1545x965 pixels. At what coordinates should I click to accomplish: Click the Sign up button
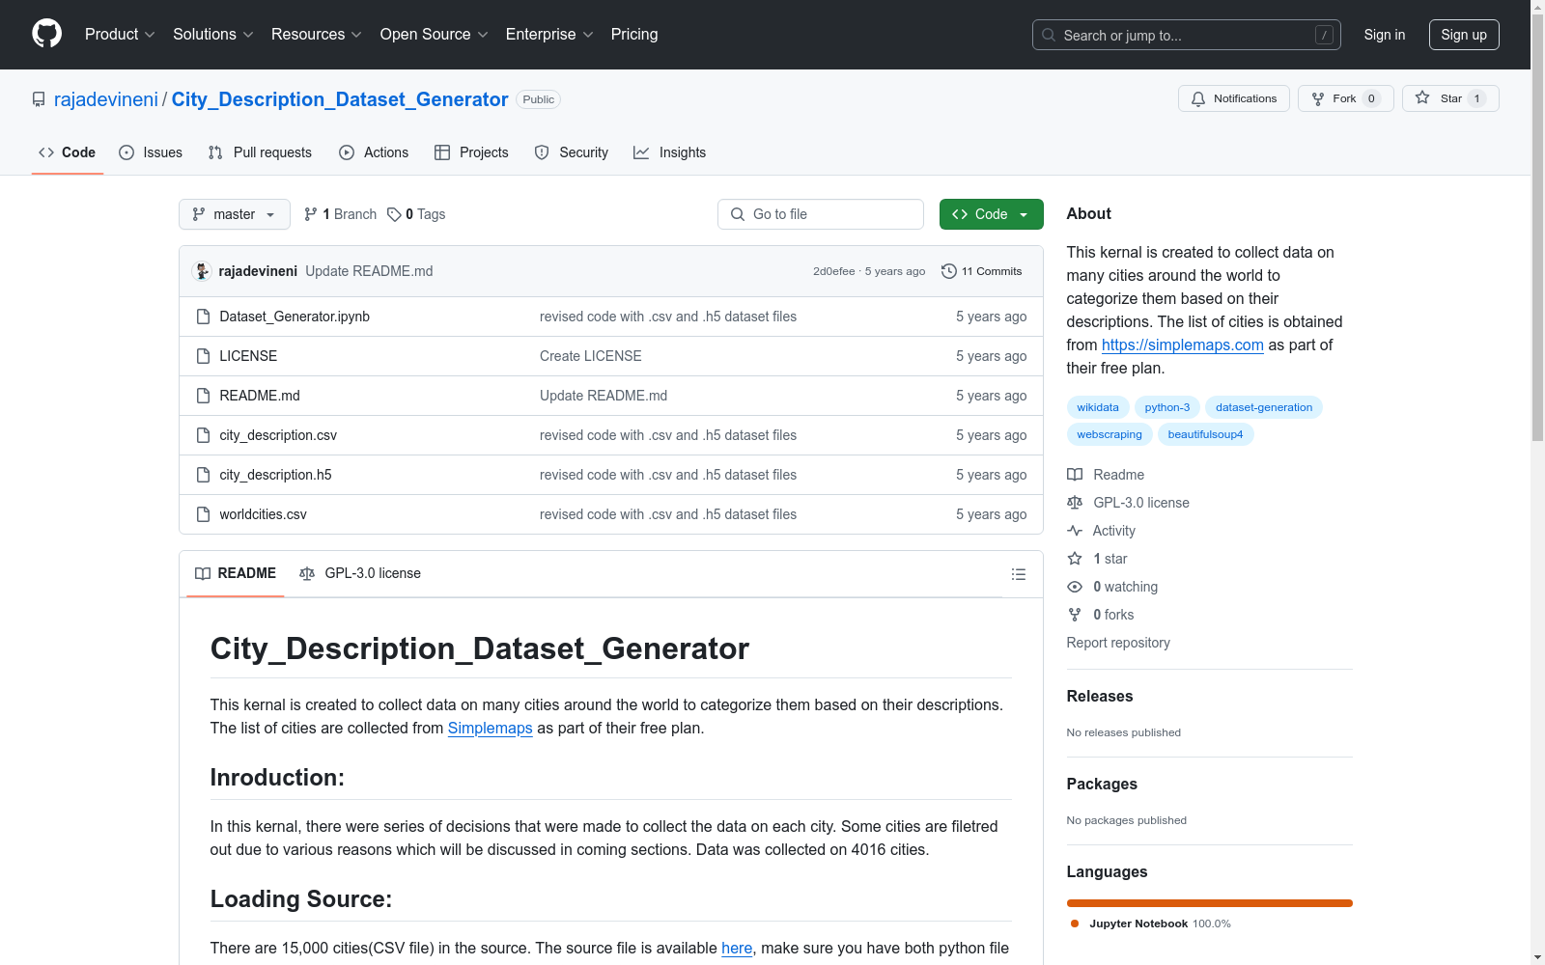tap(1464, 35)
